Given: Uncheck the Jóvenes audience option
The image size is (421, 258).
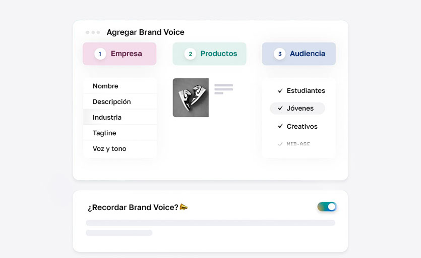Looking at the screenshot, I should tap(280, 109).
